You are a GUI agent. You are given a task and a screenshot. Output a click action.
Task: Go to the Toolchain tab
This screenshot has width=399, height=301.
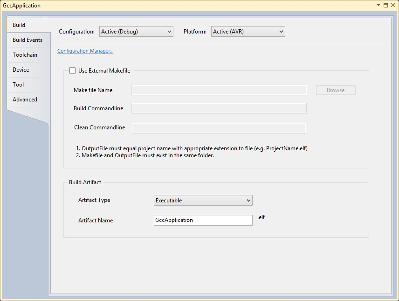point(25,55)
